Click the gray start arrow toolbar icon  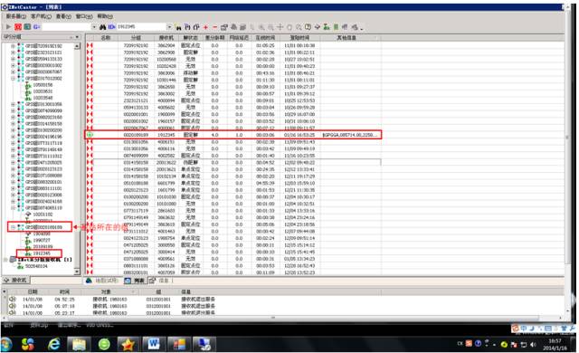8,26
